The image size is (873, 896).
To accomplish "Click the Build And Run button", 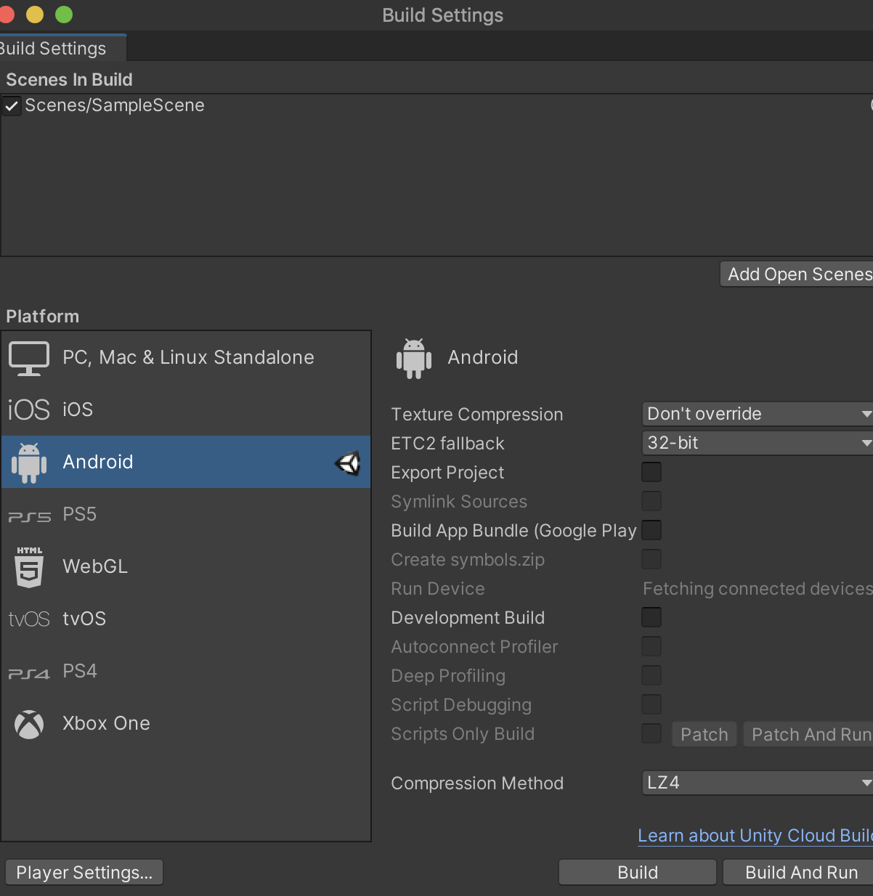I will point(798,872).
